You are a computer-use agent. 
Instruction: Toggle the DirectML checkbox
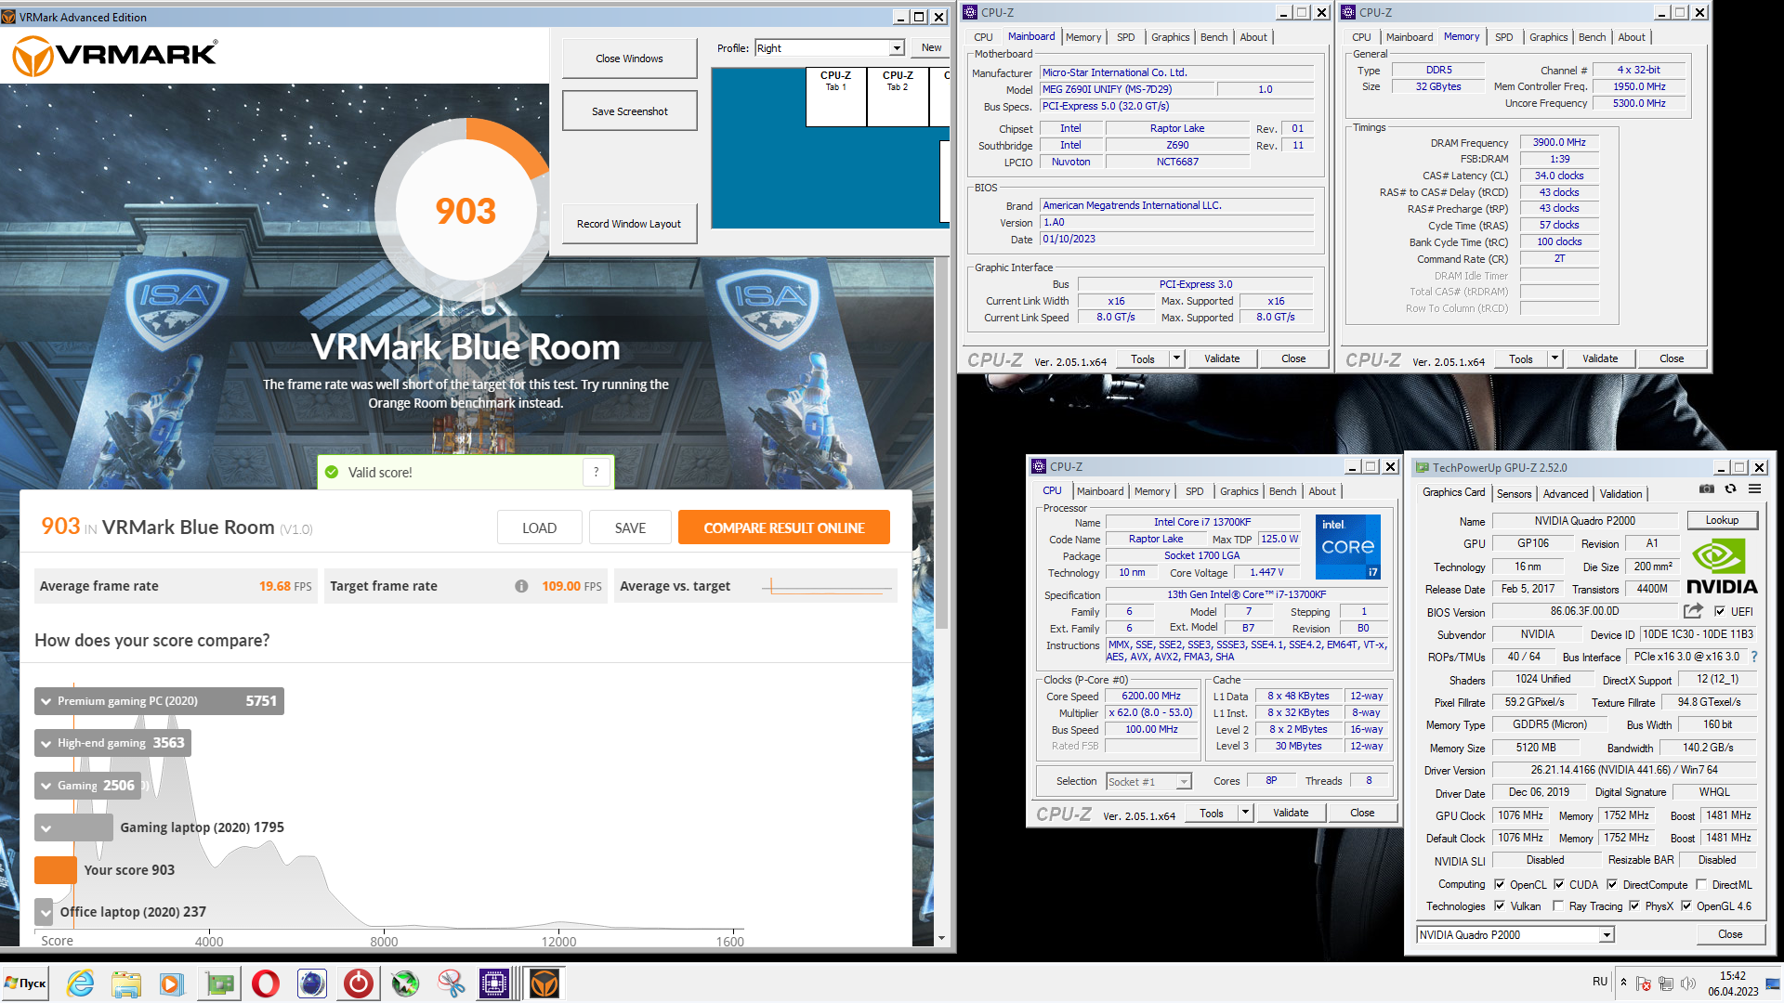click(x=1701, y=884)
